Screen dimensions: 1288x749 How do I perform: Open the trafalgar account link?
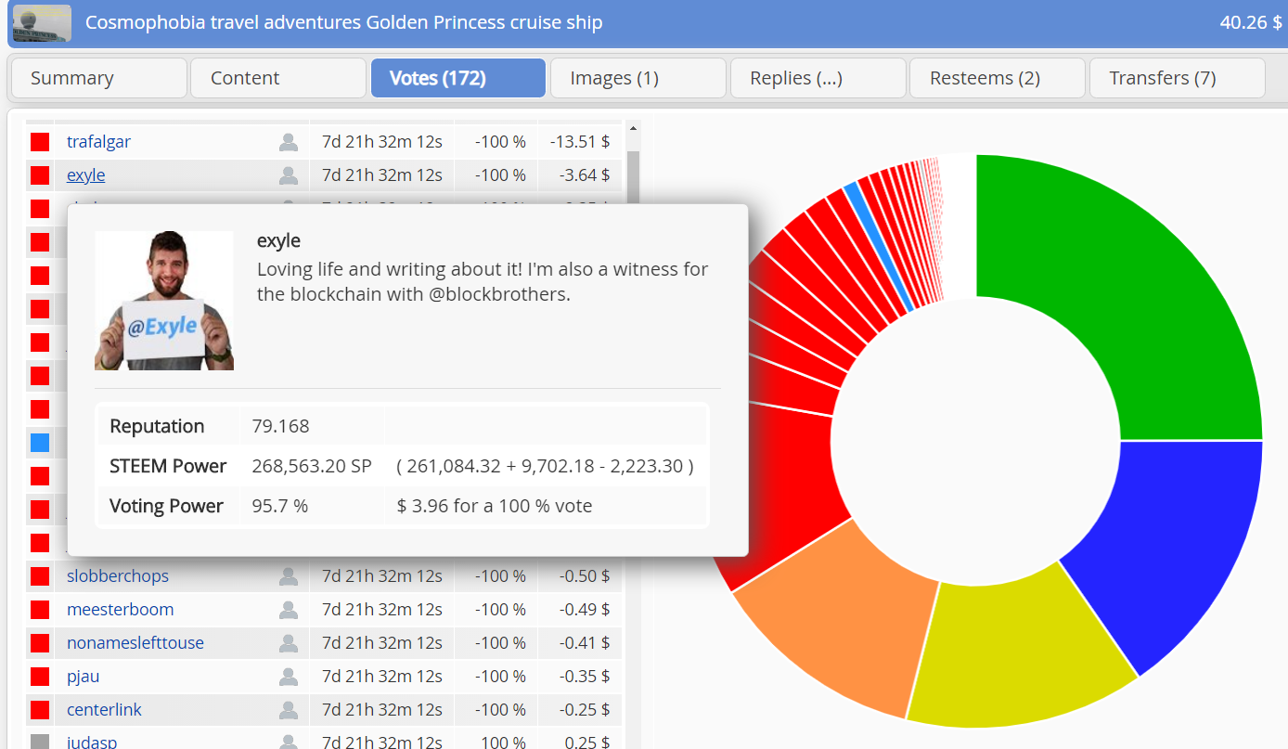(98, 142)
